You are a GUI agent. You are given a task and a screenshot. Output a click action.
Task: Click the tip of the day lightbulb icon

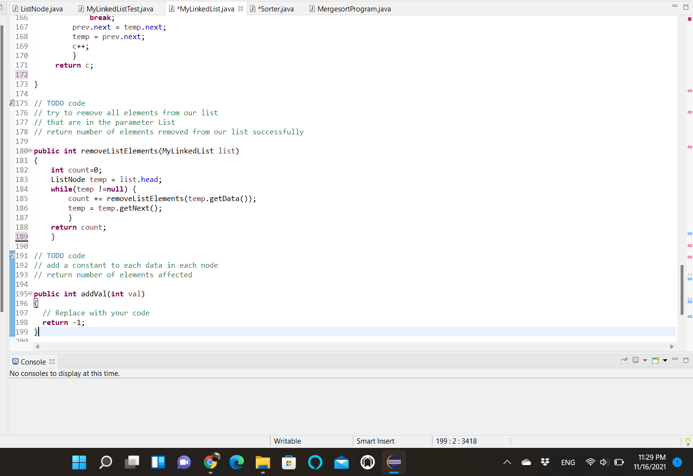(688, 442)
